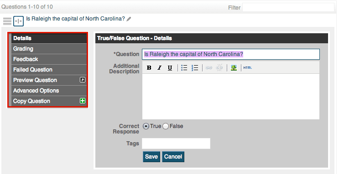The image size is (339, 174).
Task: Open the HTML source editor
Action: (x=248, y=68)
